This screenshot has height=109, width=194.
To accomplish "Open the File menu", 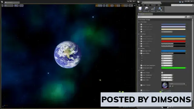I will (x=139, y=5).
